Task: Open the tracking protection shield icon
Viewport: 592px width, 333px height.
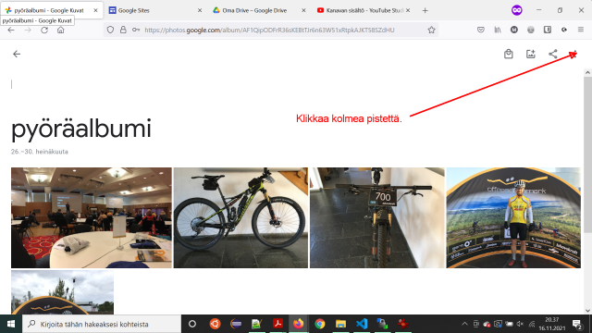Action: (x=110, y=30)
